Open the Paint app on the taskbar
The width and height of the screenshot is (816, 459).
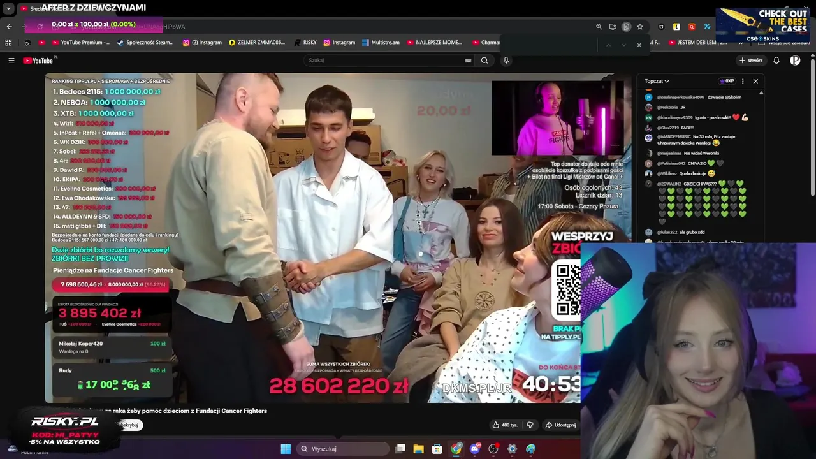click(x=530, y=449)
